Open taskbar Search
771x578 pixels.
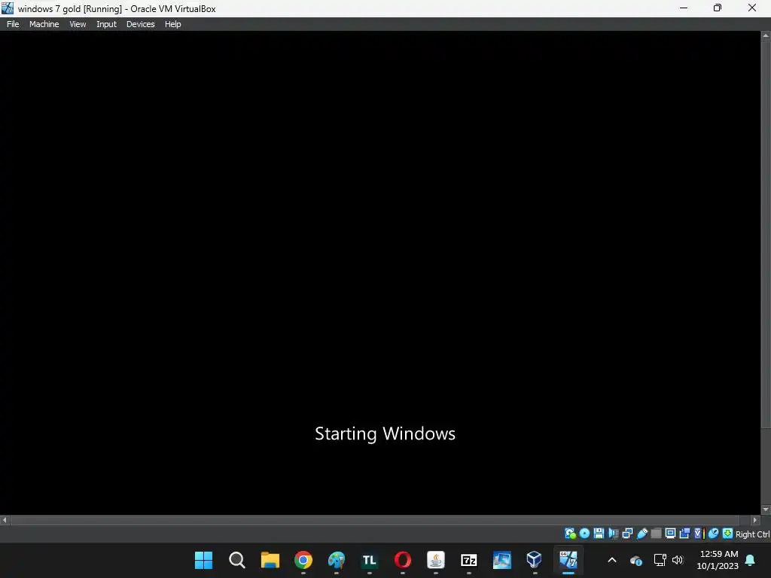coord(237,560)
